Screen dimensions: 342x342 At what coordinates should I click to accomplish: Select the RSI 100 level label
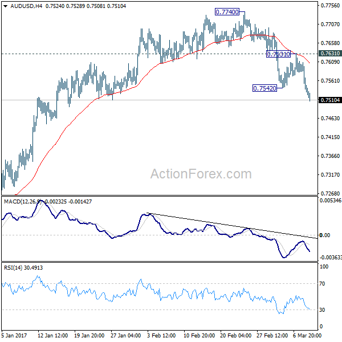(x=324, y=267)
